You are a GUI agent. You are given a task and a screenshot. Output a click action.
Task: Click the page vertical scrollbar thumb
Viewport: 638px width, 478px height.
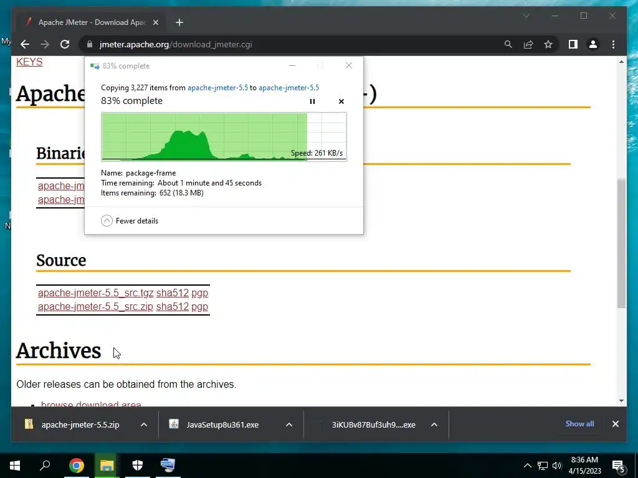tap(621, 243)
